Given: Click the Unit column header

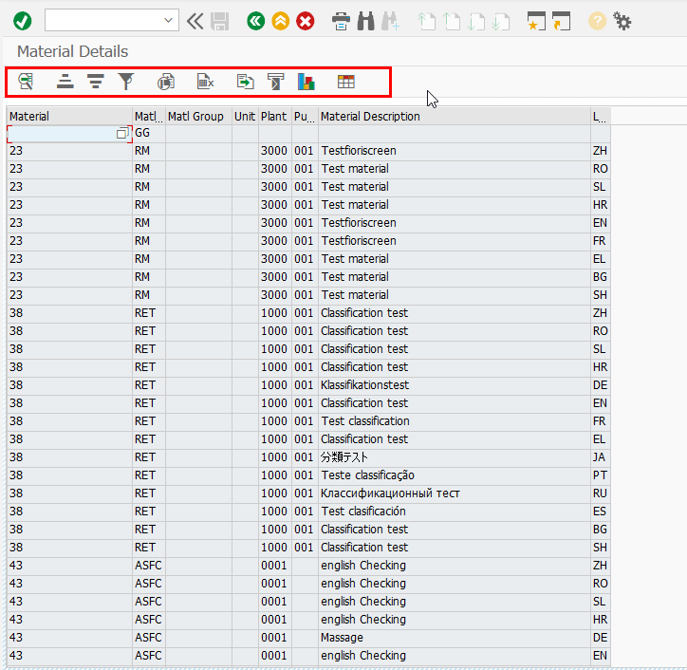Looking at the screenshot, I should point(245,116).
